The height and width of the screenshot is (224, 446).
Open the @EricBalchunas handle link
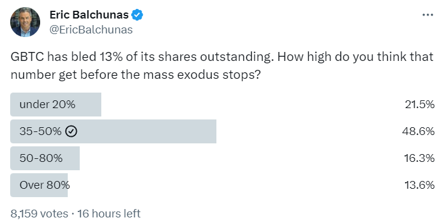[91, 29]
